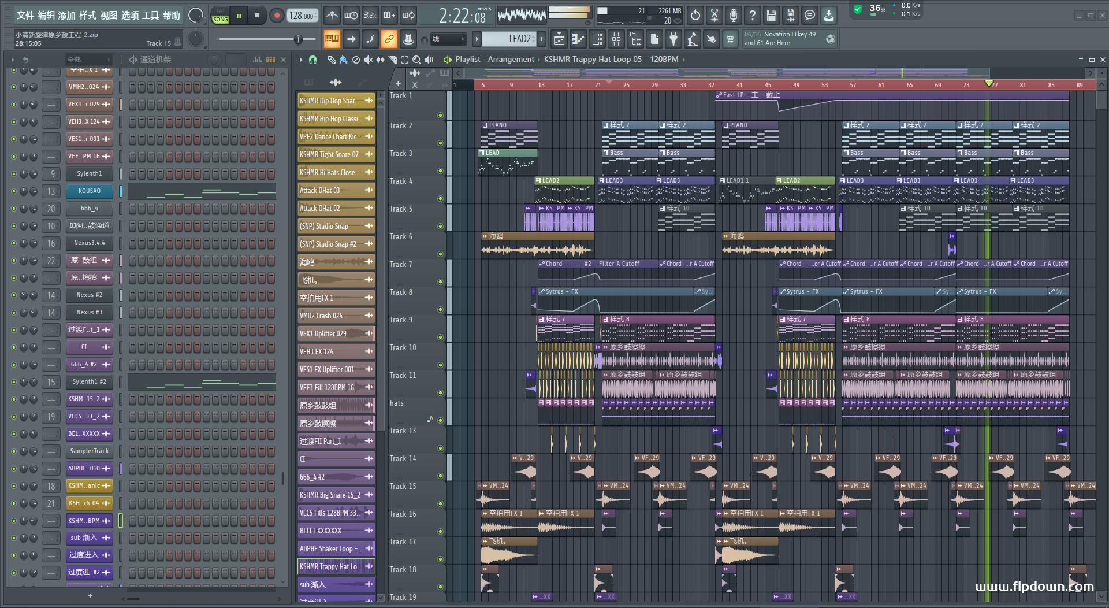
Task: Open channel rack options menu arrow
Action: [x=12, y=60]
